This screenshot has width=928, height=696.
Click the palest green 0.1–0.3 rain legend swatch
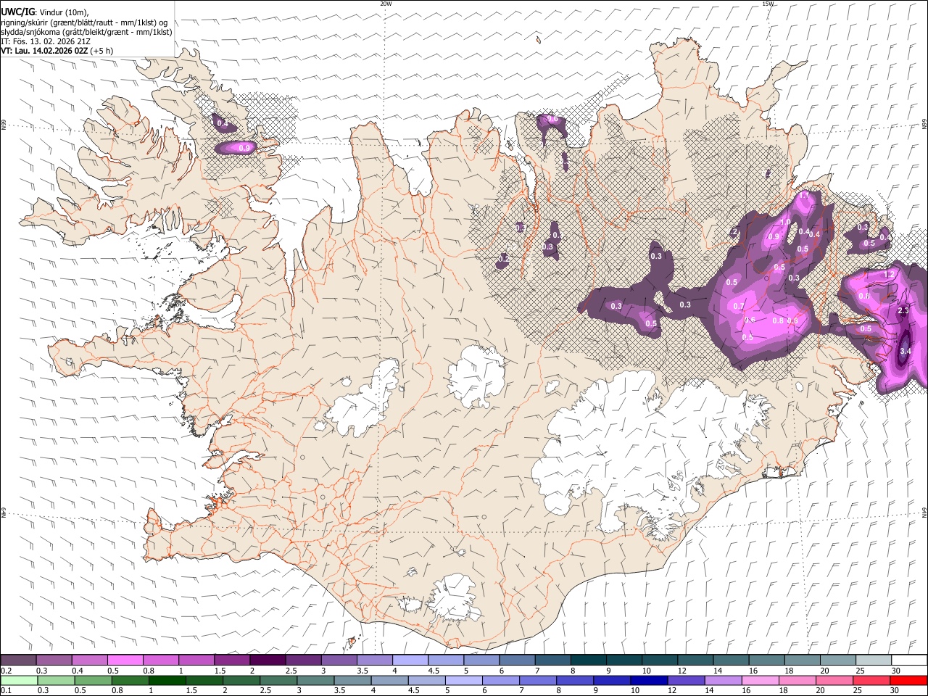(18, 680)
